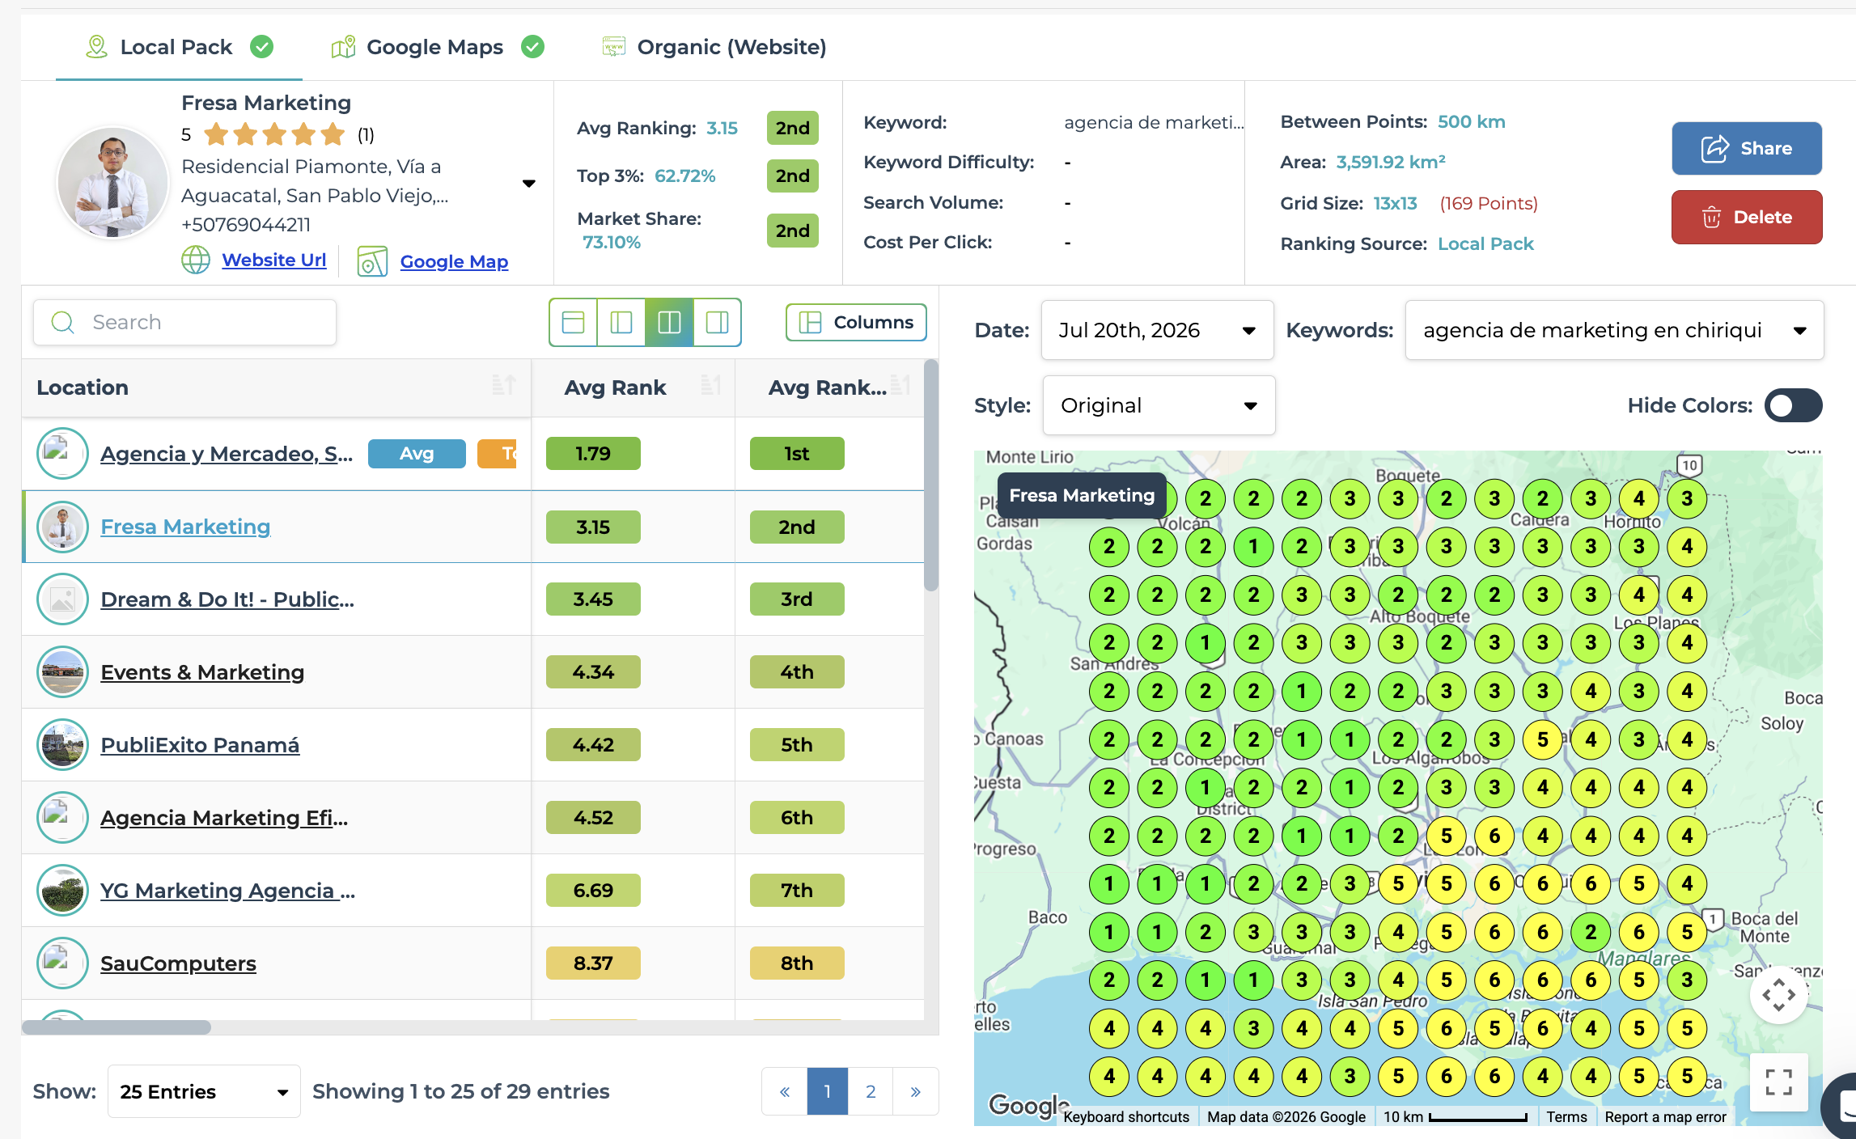The height and width of the screenshot is (1139, 1856).
Task: Click the search magnifier icon
Action: [x=63, y=323]
